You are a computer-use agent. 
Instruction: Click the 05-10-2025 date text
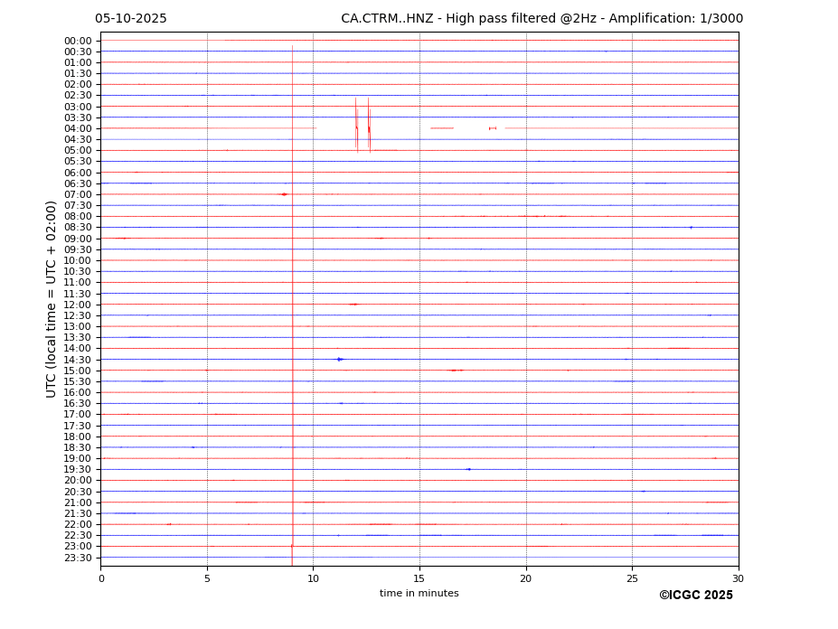pyautogui.click(x=131, y=19)
